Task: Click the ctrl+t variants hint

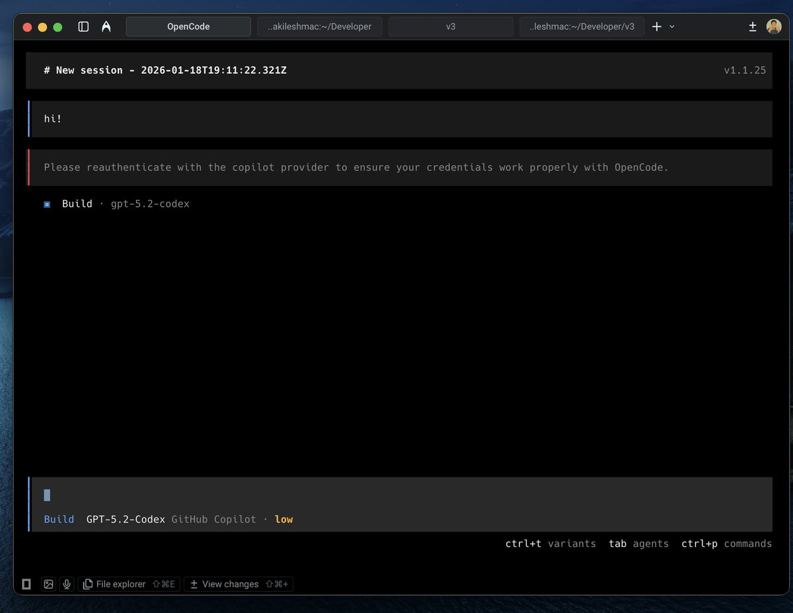Action: point(550,544)
